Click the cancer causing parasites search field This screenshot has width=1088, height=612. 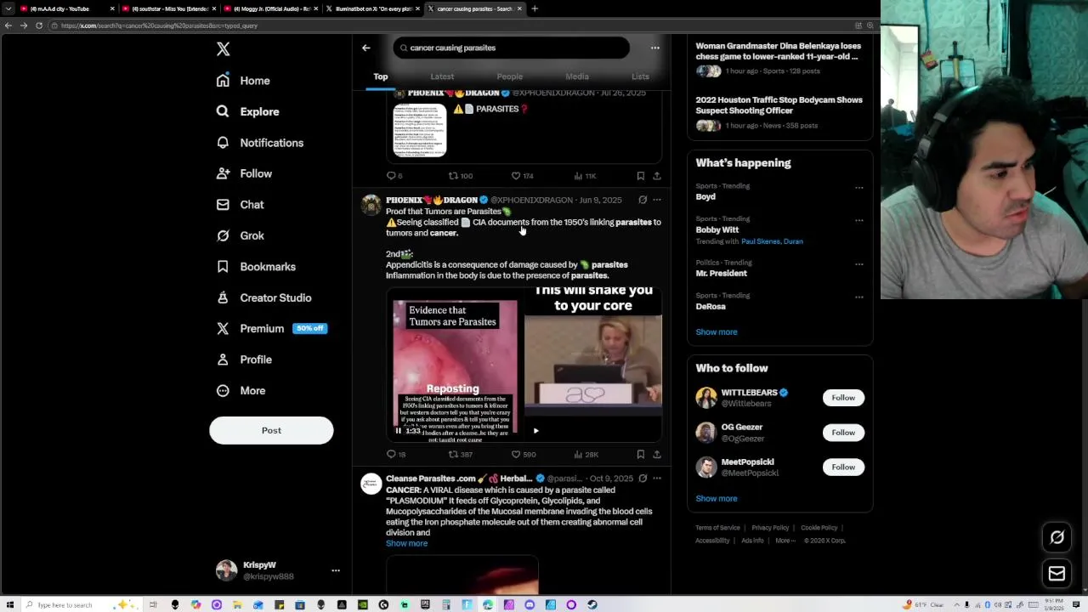point(512,48)
